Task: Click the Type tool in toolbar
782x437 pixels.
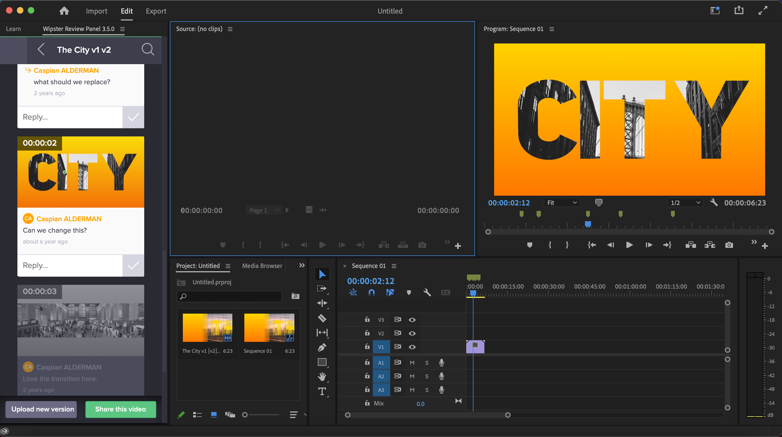Action: 321,391
